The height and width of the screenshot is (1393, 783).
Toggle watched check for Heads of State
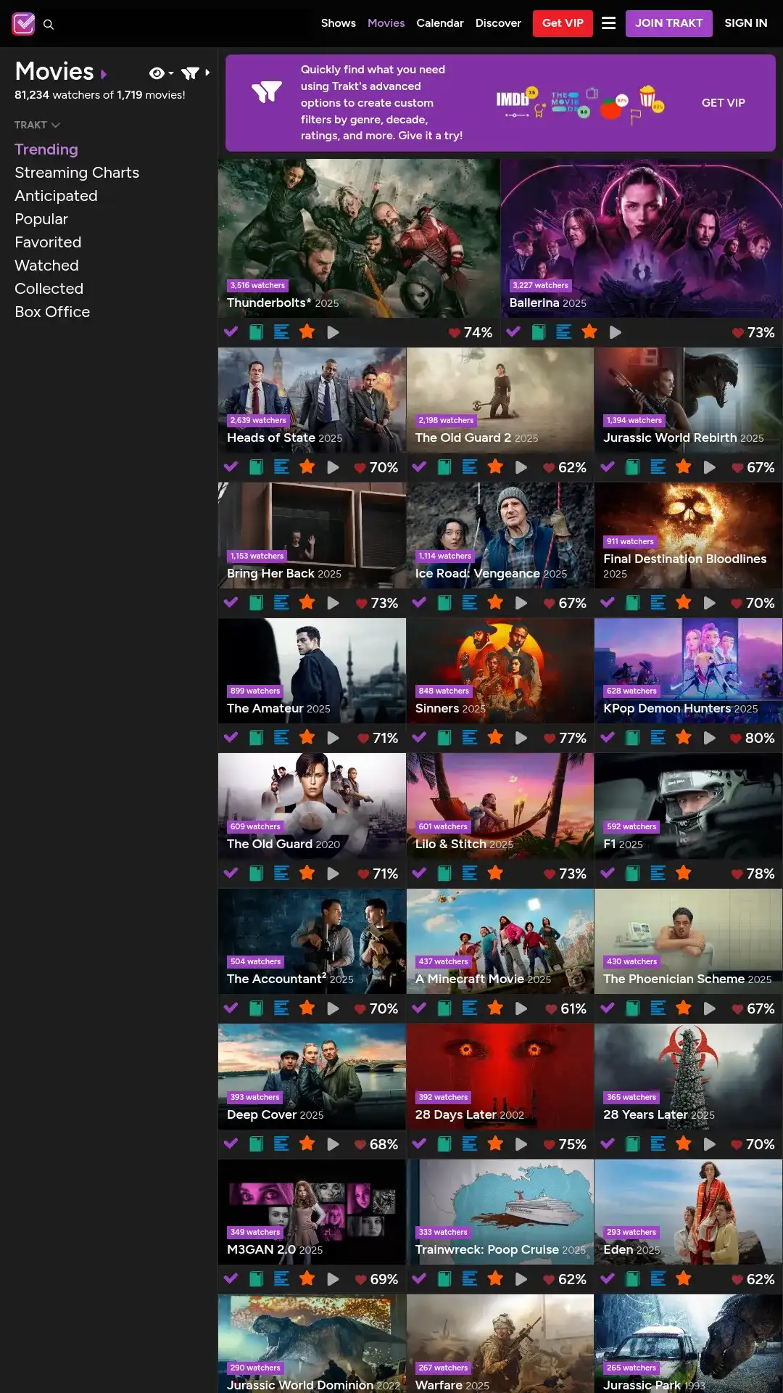click(231, 467)
